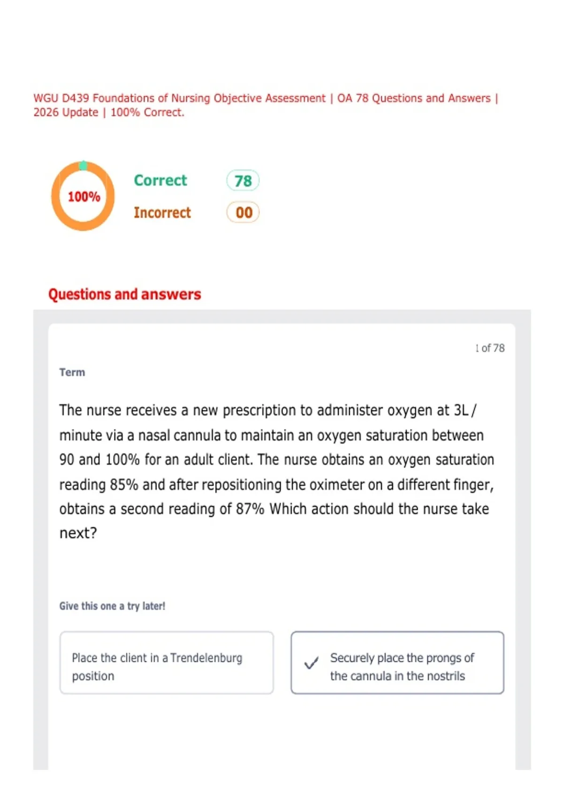Click the empty card area below the answers
This screenshot has width=563, height=798.
pos(281,732)
